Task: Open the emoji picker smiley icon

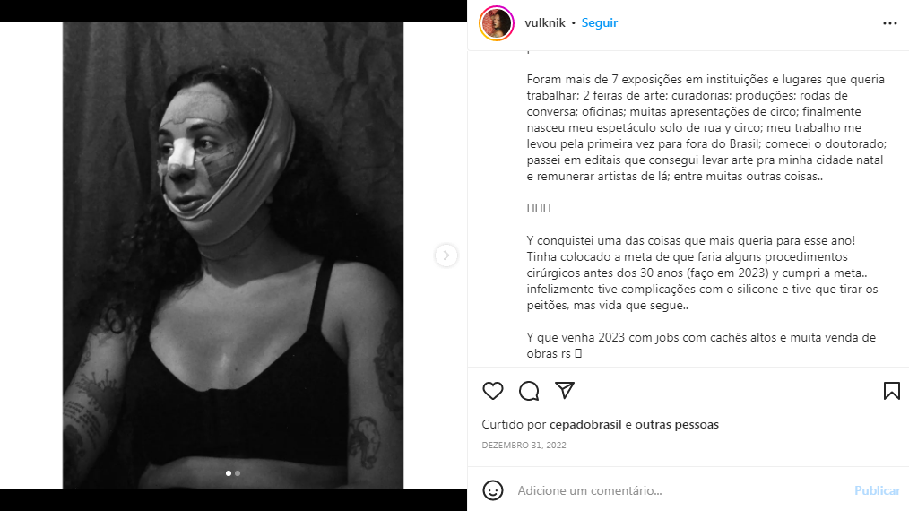Action: coord(493,490)
